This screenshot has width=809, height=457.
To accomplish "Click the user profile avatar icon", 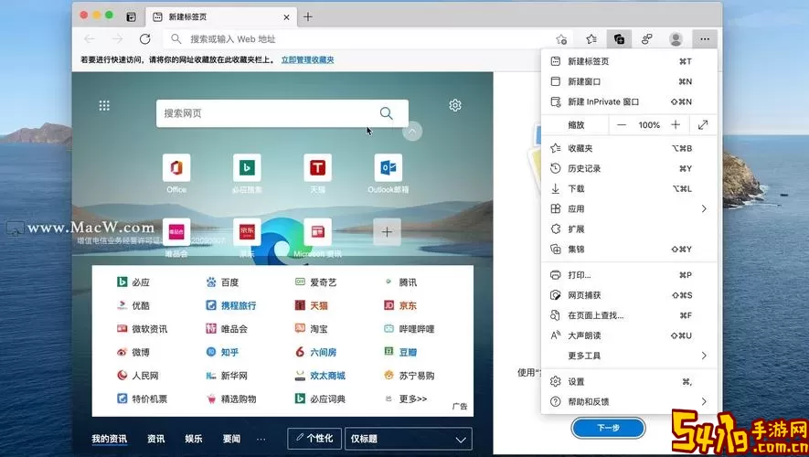I will click(676, 39).
